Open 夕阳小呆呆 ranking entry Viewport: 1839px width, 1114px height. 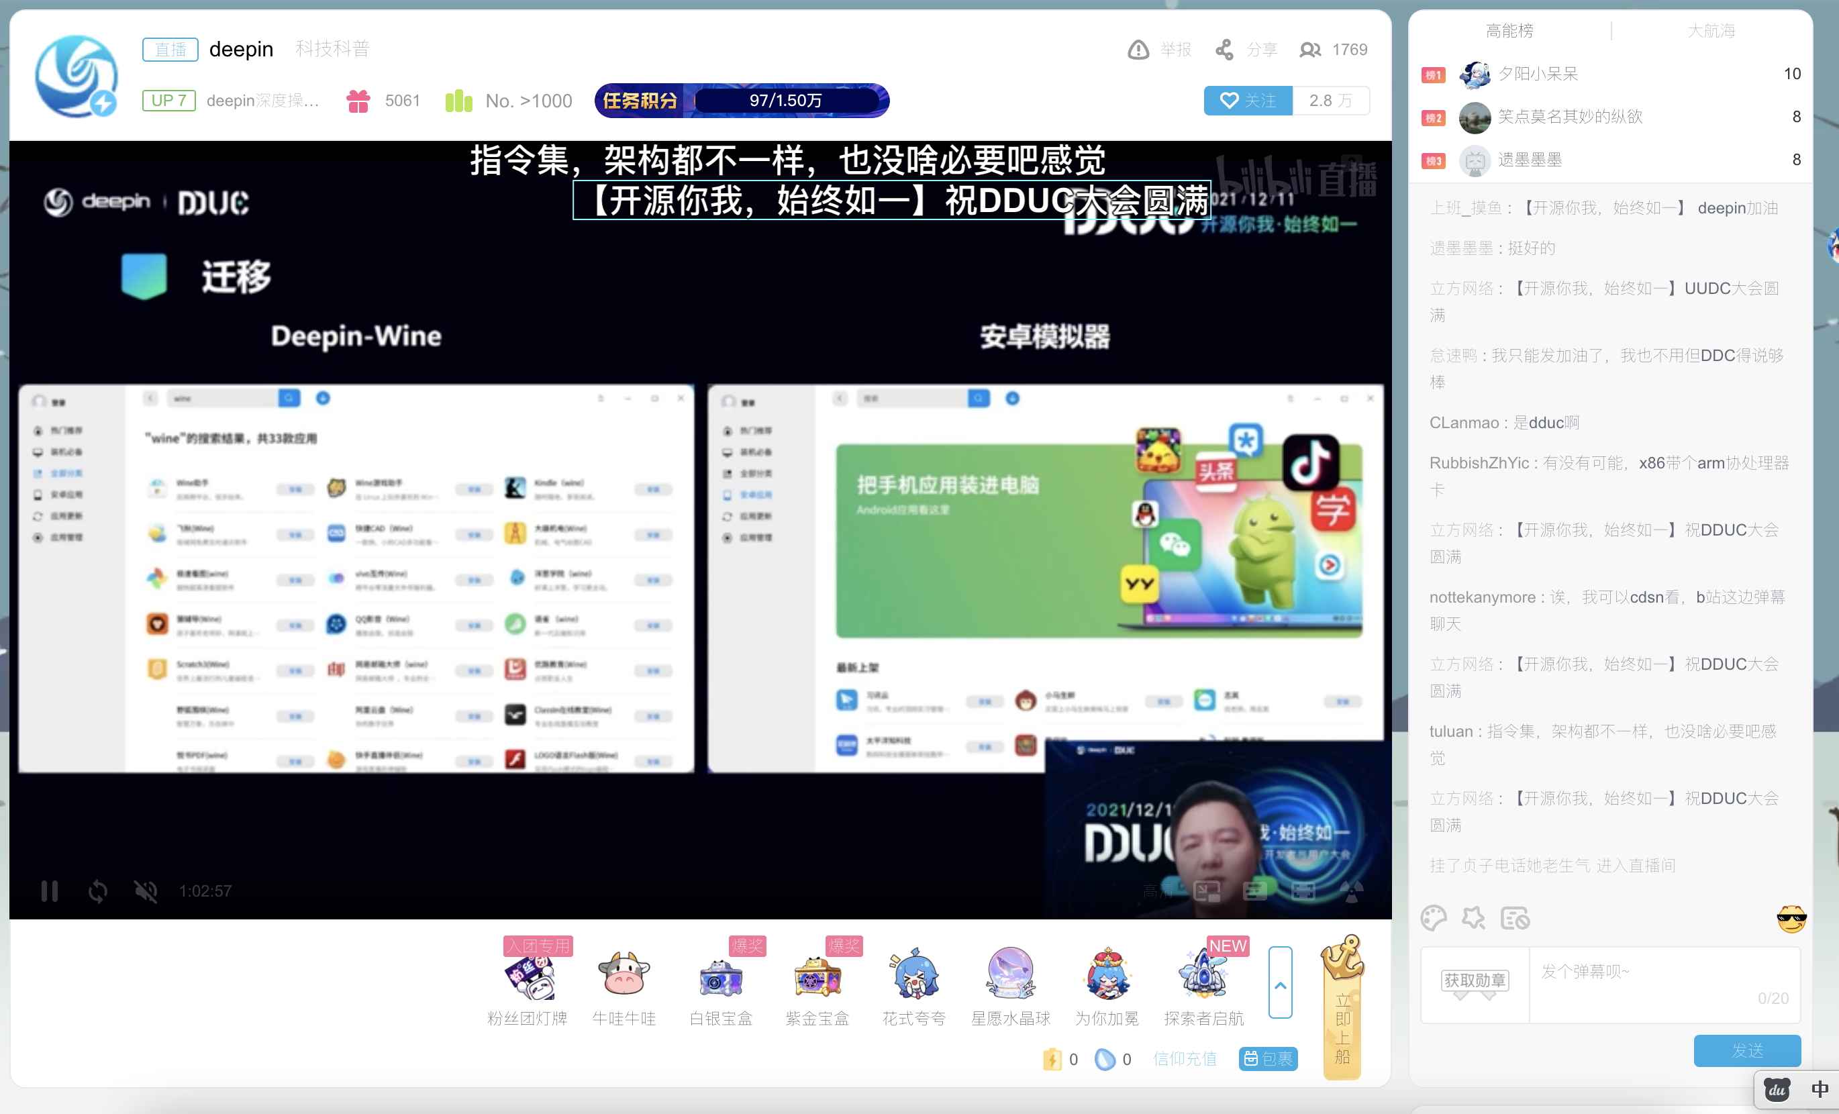coord(1611,74)
